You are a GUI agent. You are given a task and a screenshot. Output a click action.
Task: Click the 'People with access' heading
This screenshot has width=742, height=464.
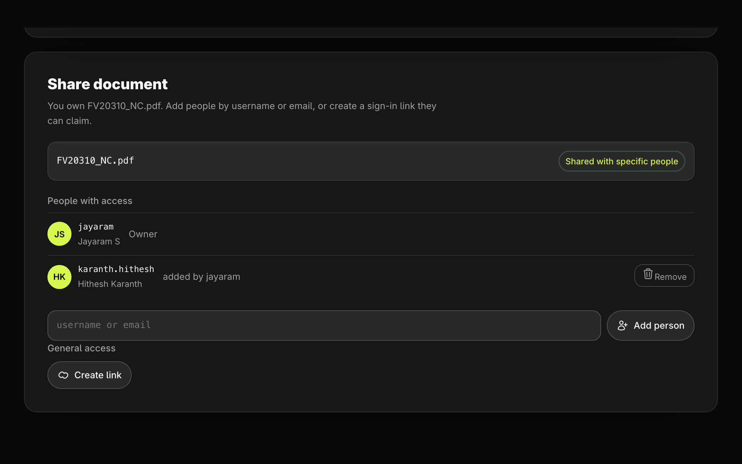90,201
